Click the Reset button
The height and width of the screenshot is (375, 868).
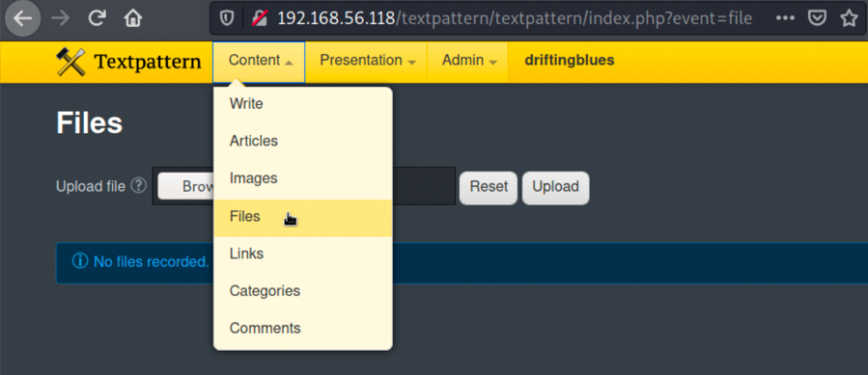(489, 187)
